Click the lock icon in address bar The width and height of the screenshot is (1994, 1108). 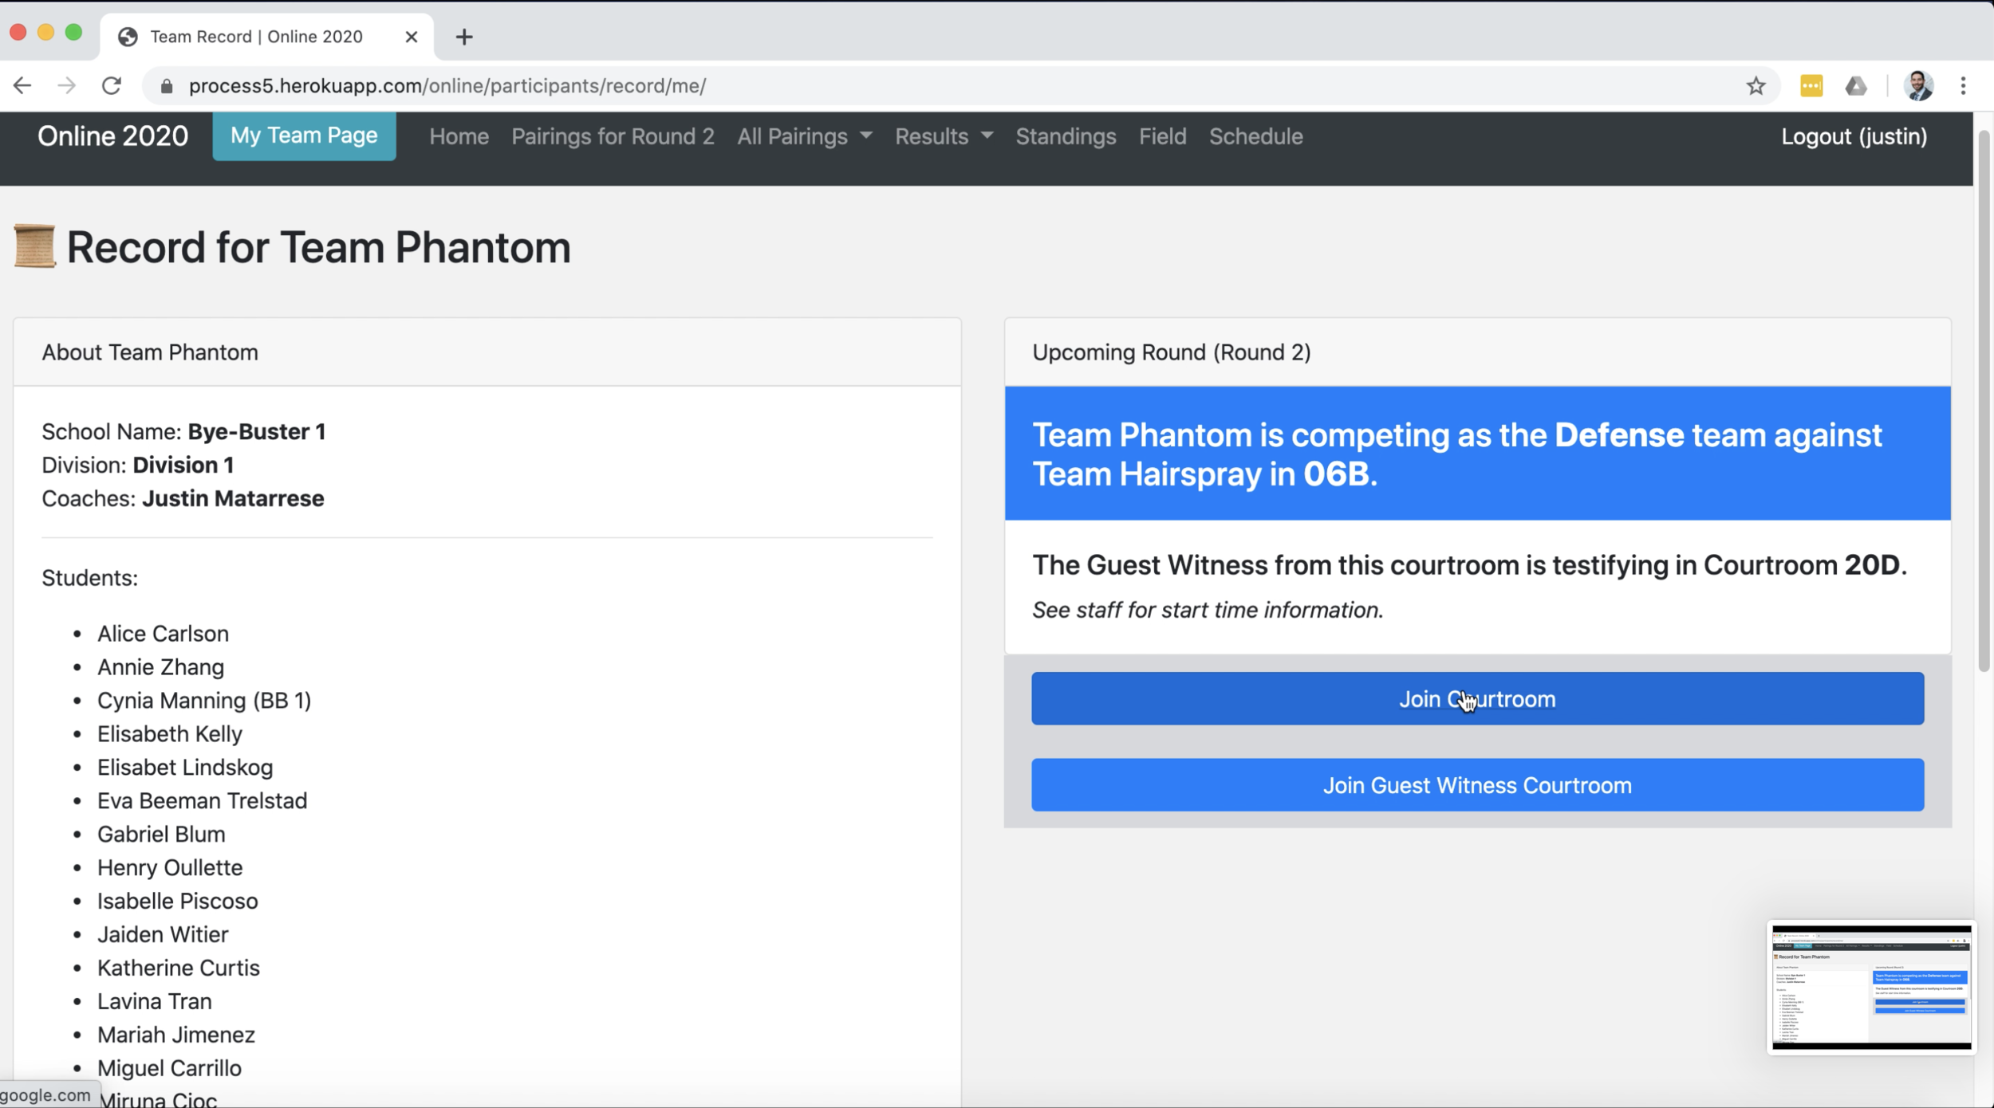(167, 86)
